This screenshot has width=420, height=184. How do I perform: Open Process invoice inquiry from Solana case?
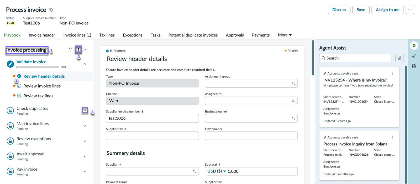[x=355, y=144]
